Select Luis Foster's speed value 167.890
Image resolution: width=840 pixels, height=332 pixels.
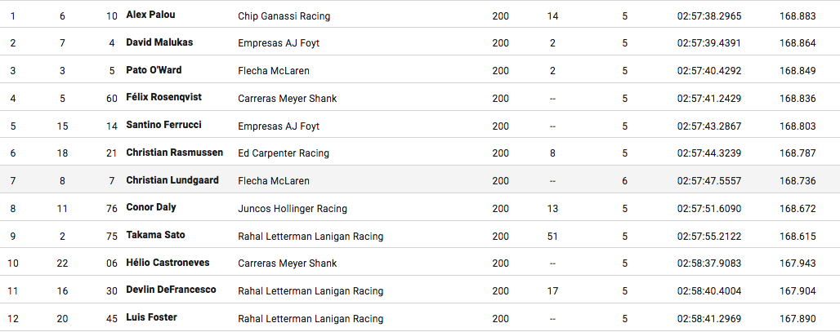[798, 319]
